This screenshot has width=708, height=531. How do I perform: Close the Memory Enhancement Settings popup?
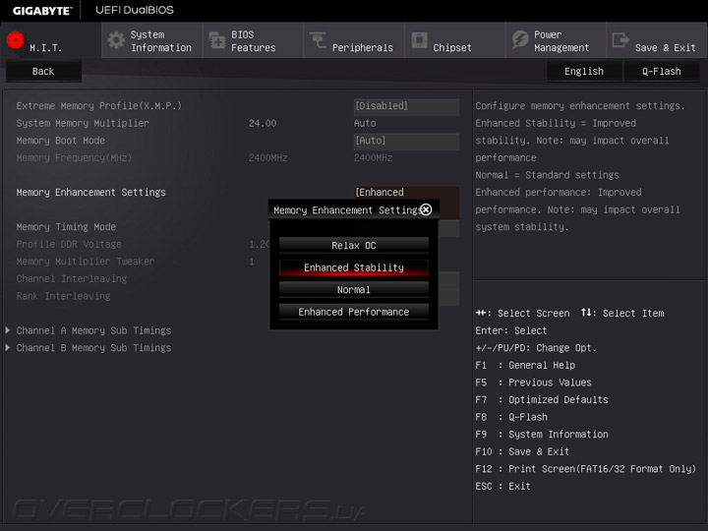426,209
